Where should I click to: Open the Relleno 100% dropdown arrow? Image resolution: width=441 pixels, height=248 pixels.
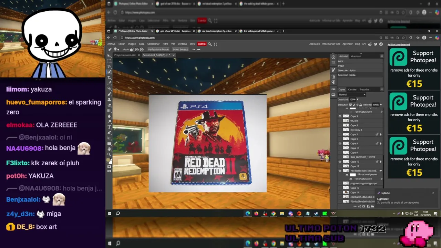(381, 105)
